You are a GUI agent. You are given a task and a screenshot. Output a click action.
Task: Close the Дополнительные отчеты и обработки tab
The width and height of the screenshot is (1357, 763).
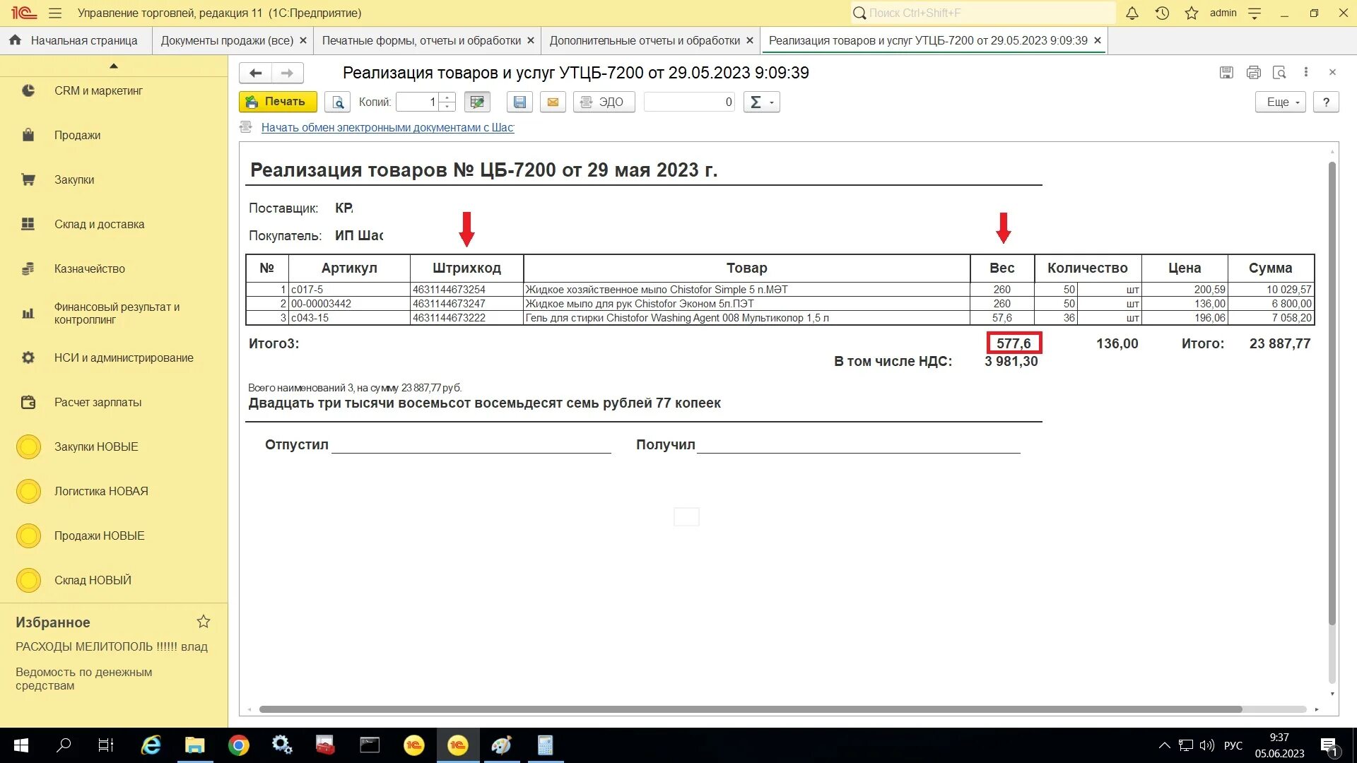pyautogui.click(x=750, y=40)
